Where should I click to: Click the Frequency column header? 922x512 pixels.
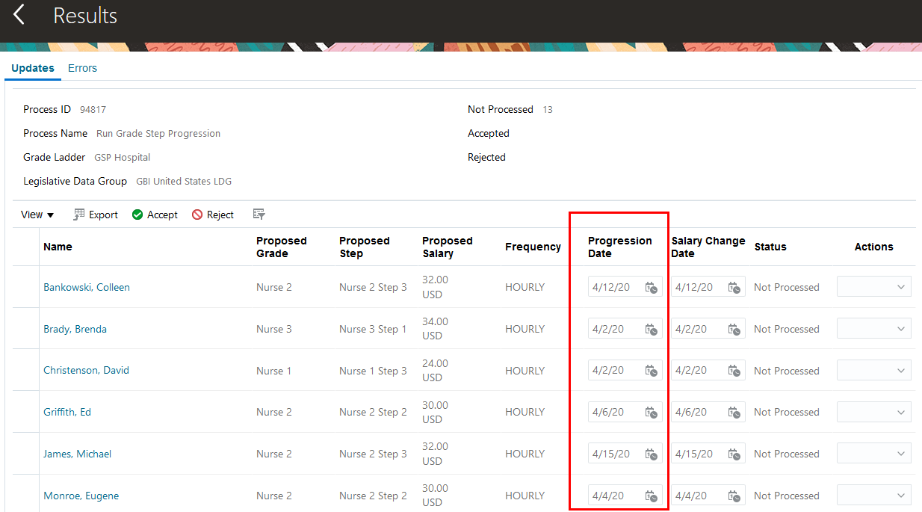point(533,247)
